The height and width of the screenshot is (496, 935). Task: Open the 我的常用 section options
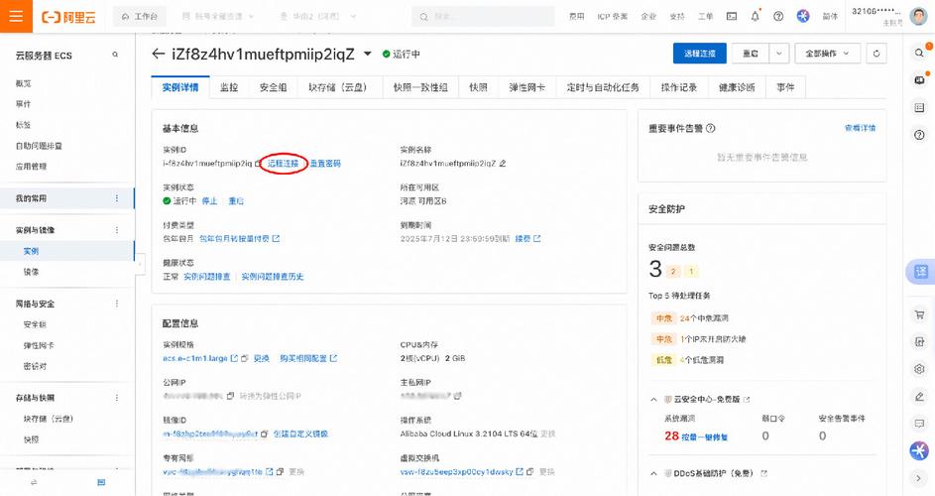pyautogui.click(x=117, y=198)
